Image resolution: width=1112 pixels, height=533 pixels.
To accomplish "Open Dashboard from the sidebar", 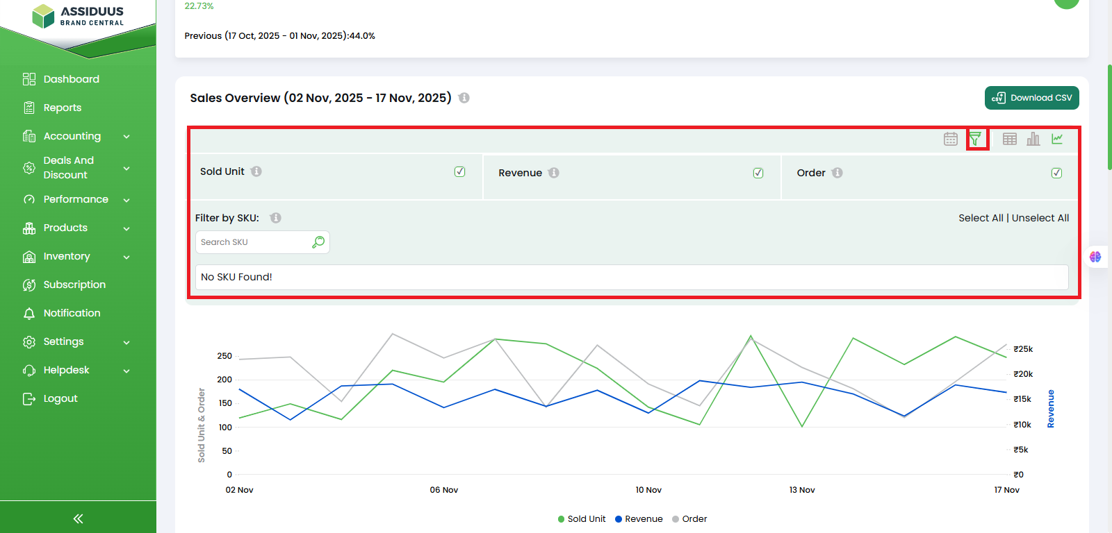I will pyautogui.click(x=71, y=79).
